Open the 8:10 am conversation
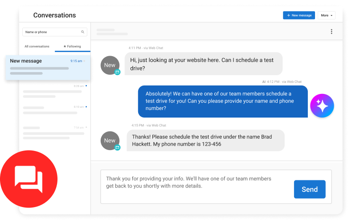The height and width of the screenshot is (224, 352). [53, 110]
